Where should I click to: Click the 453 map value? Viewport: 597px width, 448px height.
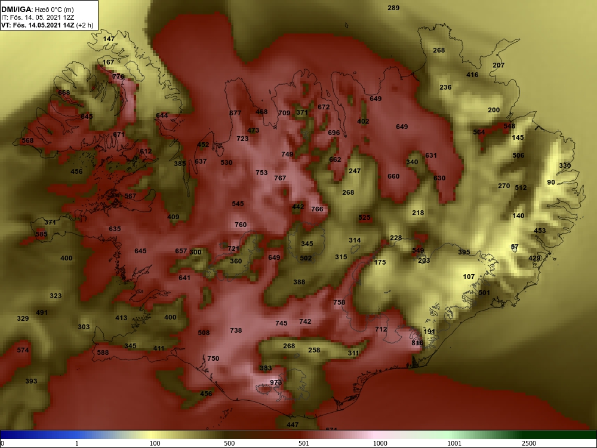pyautogui.click(x=540, y=231)
